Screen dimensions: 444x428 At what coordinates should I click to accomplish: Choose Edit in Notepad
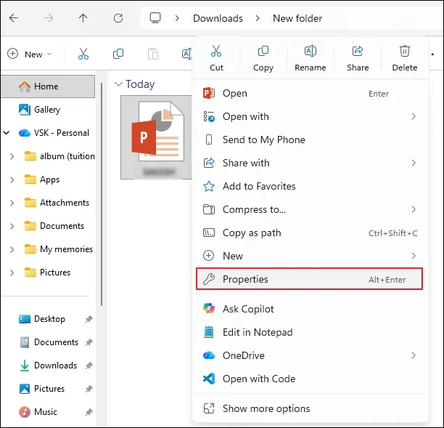310,332
